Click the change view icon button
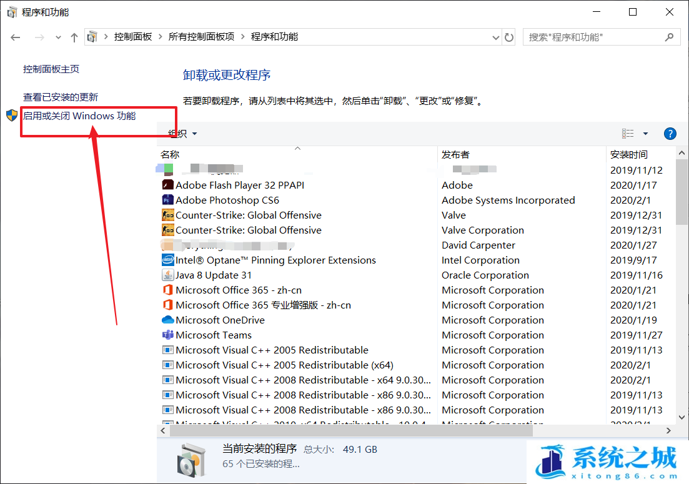This screenshot has height=484, width=689. (628, 134)
